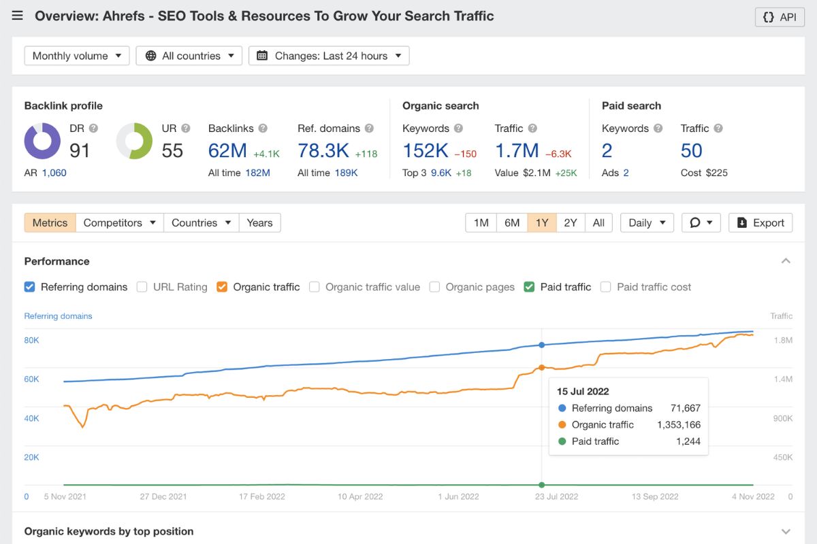This screenshot has width=817, height=544.
Task: Click the help icon next to DR
Action: (93, 128)
